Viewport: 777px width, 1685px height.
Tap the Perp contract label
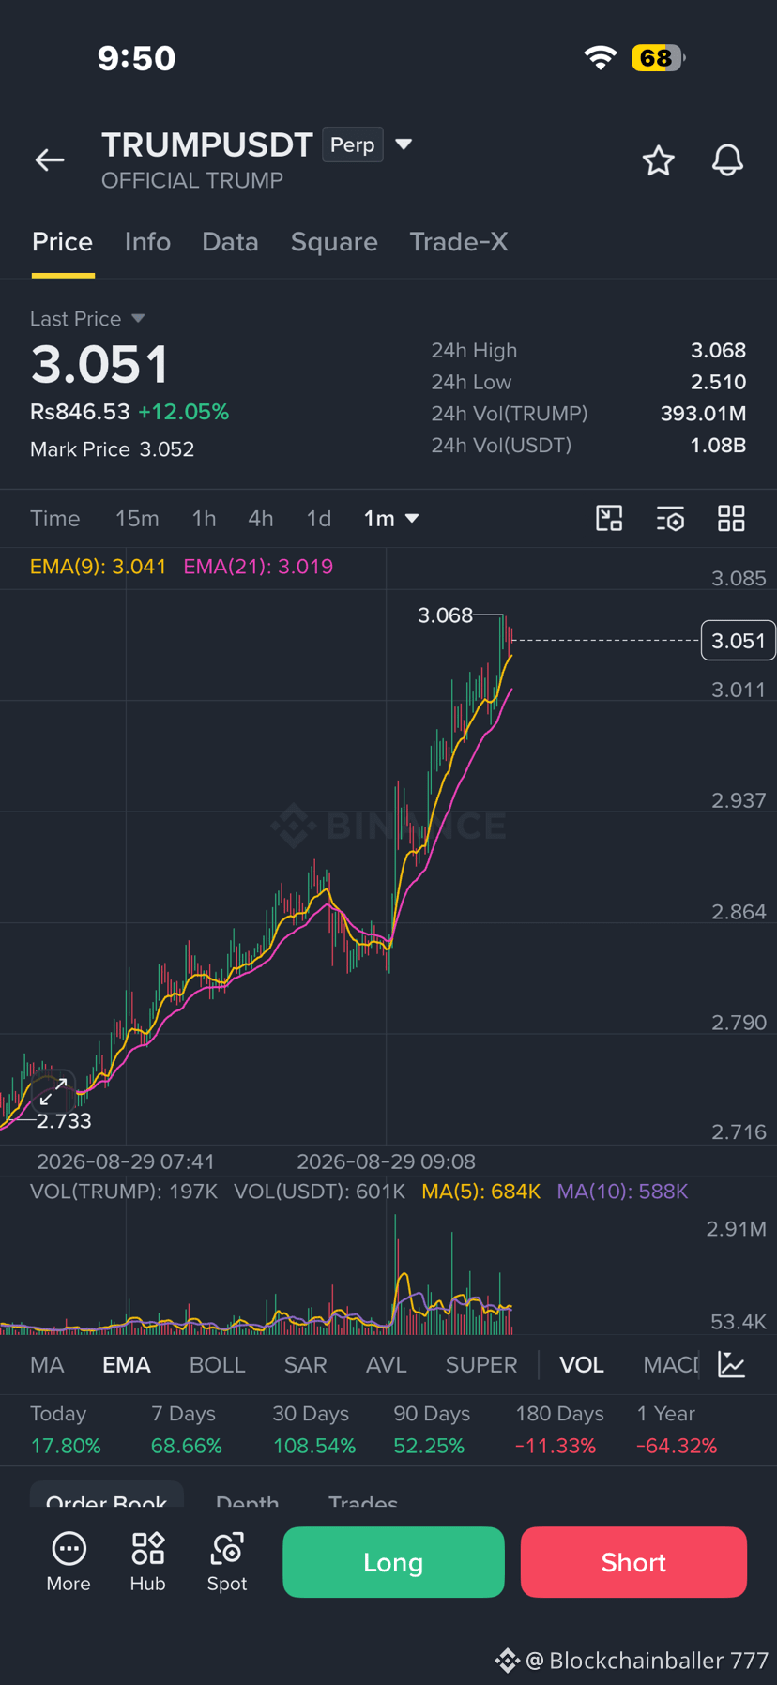click(353, 144)
